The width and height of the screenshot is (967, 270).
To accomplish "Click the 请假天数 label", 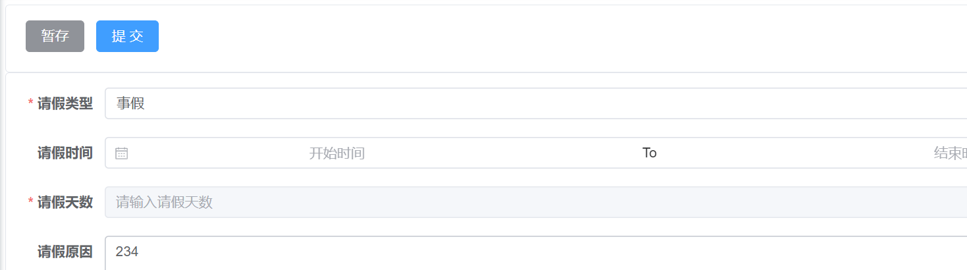I will point(65,202).
